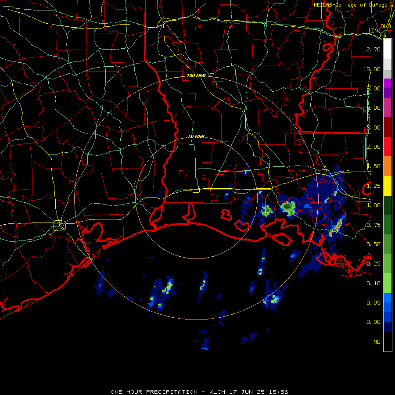The image size is (395, 395).
Task: Click the 10.00 legend value
Action: pyautogui.click(x=372, y=69)
